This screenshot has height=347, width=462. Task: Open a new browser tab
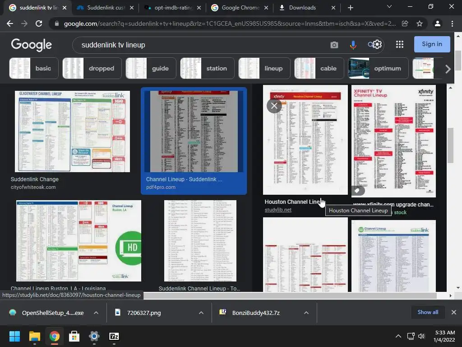[350, 8]
